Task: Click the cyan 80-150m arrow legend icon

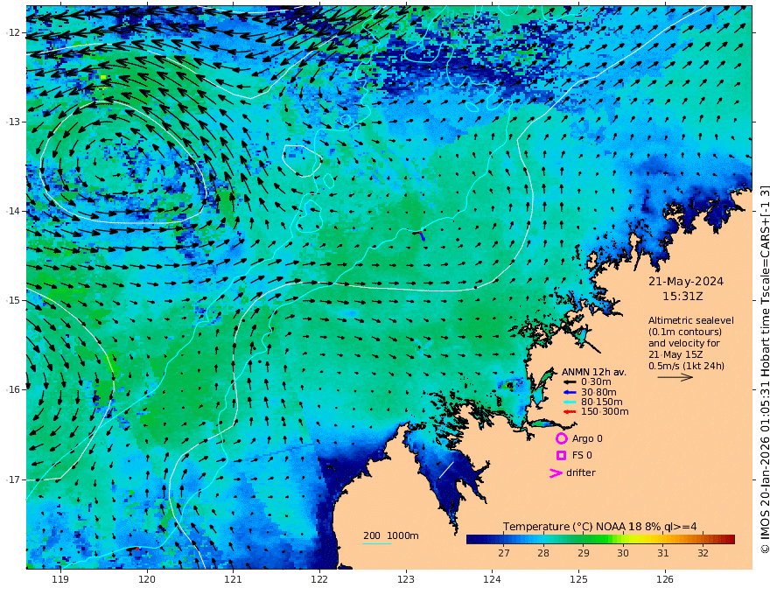Action: 569,402
